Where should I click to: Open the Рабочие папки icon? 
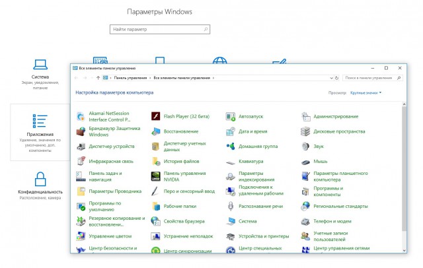coord(156,207)
